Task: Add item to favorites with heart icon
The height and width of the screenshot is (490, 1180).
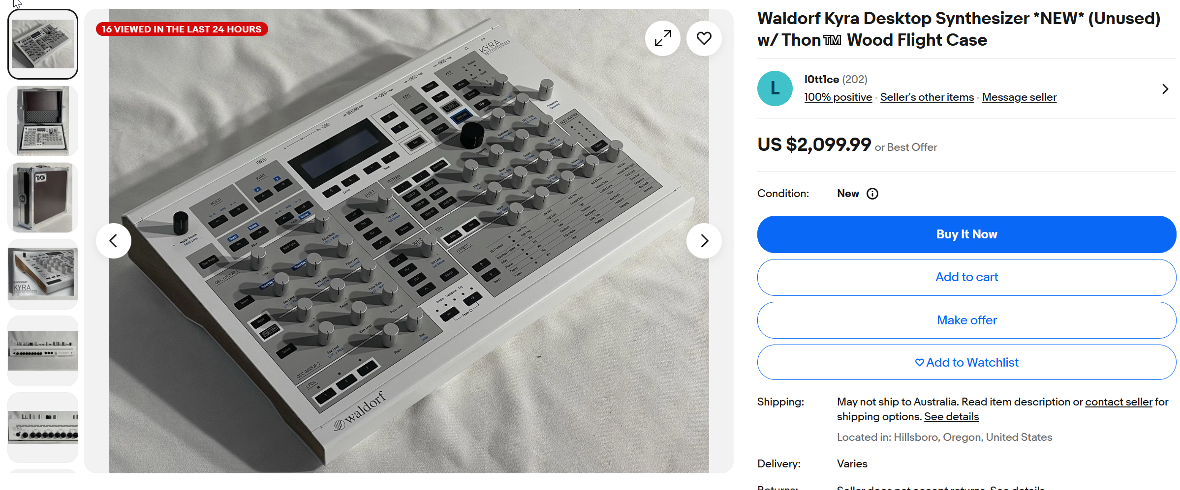Action: 704,38
